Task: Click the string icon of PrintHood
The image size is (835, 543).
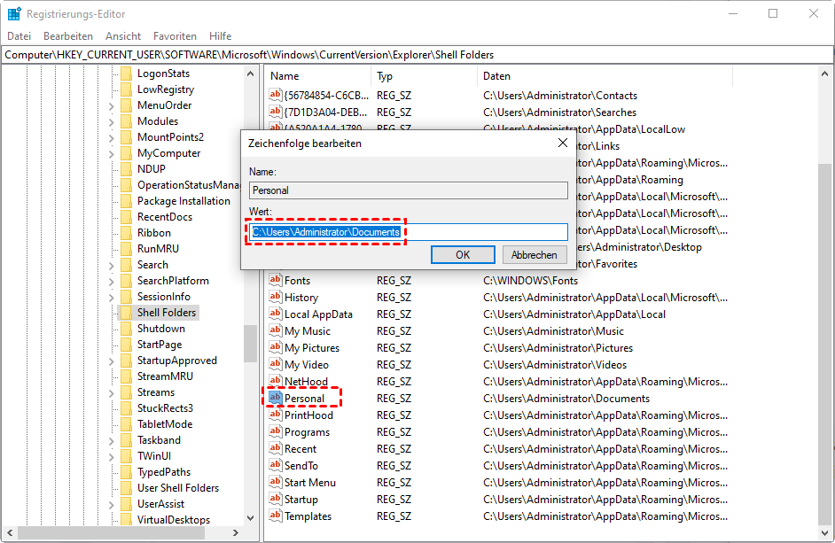Action: coord(276,415)
